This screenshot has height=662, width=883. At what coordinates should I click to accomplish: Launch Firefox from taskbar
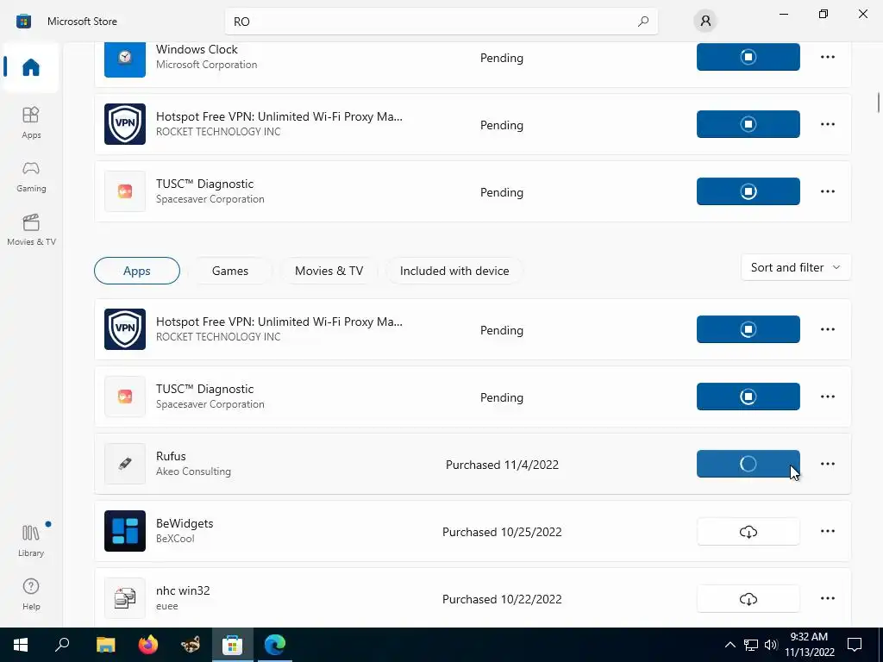(x=148, y=645)
